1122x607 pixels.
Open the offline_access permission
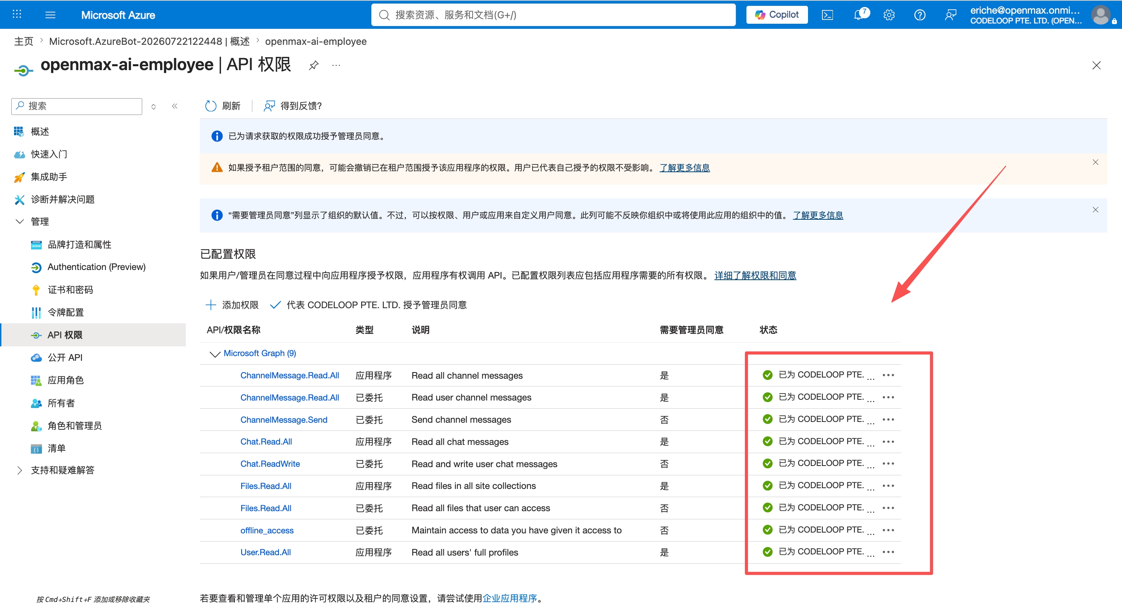[x=267, y=530]
